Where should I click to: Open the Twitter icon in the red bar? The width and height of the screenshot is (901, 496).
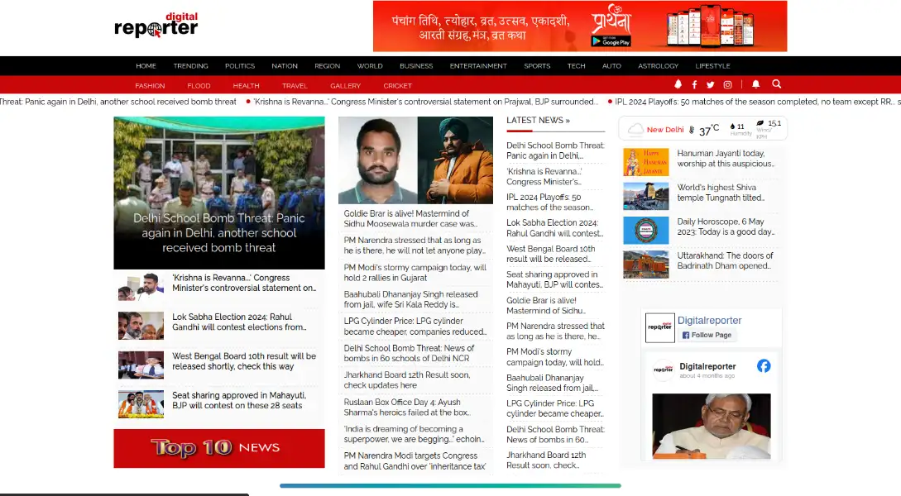coord(710,84)
